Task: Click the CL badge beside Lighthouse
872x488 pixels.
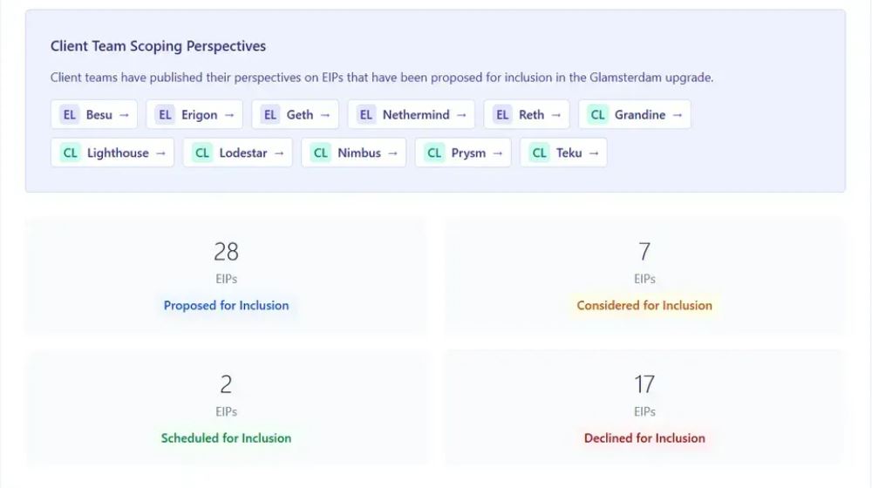Action: pyautogui.click(x=70, y=153)
